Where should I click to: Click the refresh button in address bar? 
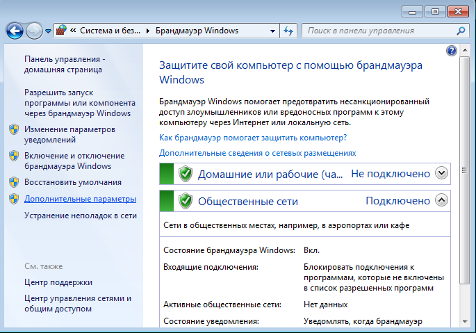tap(289, 31)
